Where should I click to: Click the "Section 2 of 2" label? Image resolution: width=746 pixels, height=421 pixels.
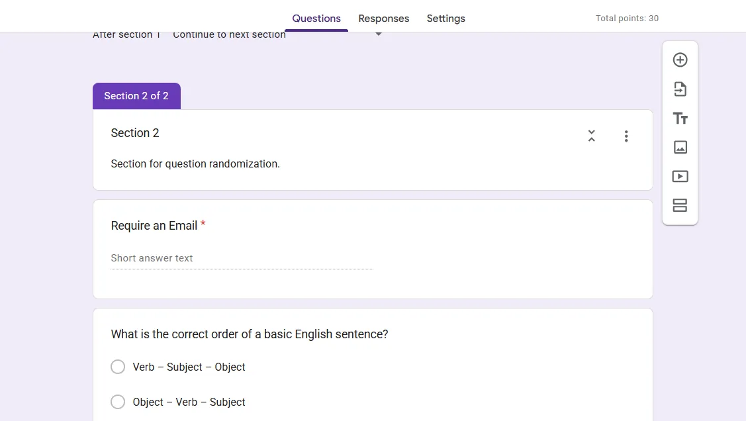click(136, 96)
